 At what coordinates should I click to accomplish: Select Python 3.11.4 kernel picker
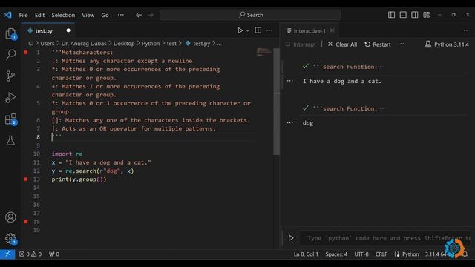point(447,44)
